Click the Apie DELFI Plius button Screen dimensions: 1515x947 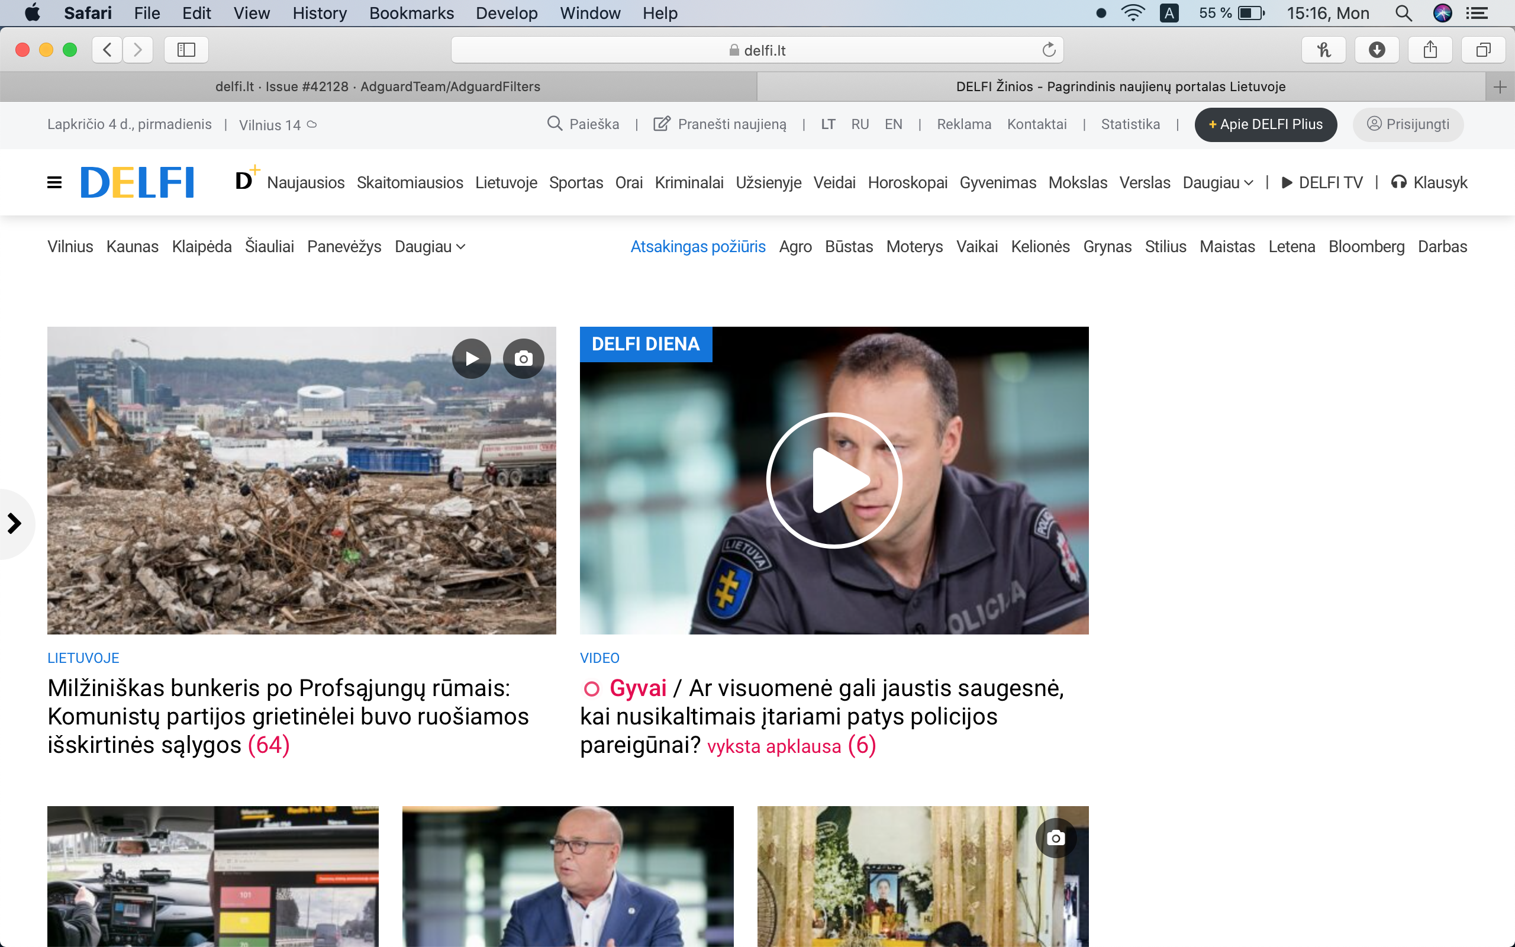pos(1265,124)
